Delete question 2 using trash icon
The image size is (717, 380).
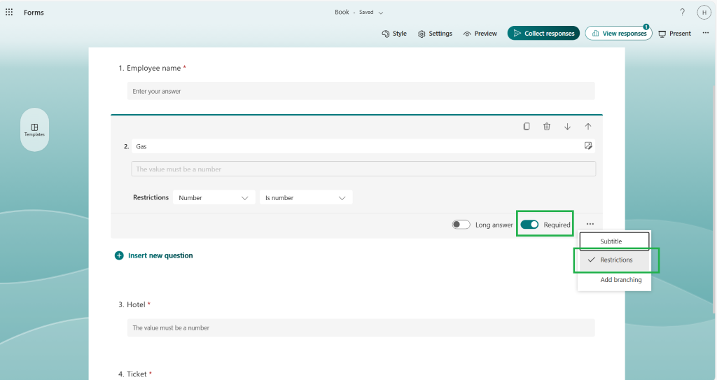(x=546, y=127)
